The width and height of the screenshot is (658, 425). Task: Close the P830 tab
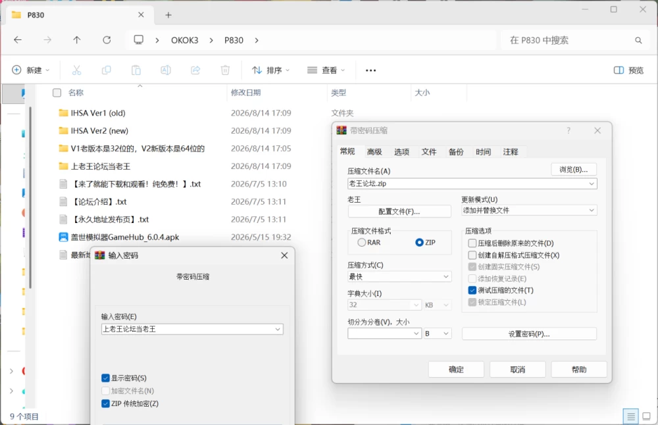(141, 14)
